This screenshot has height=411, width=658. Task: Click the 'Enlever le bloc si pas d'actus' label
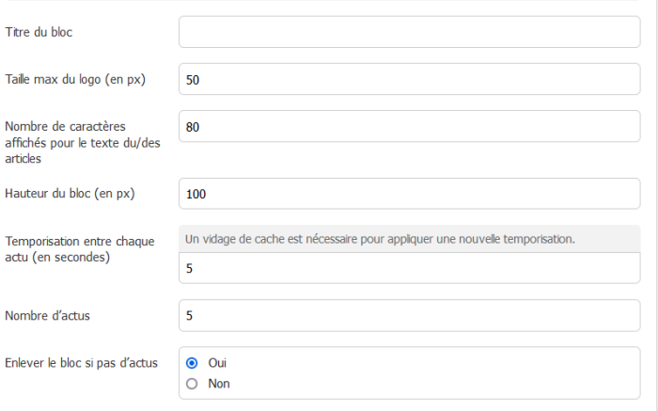click(x=81, y=362)
